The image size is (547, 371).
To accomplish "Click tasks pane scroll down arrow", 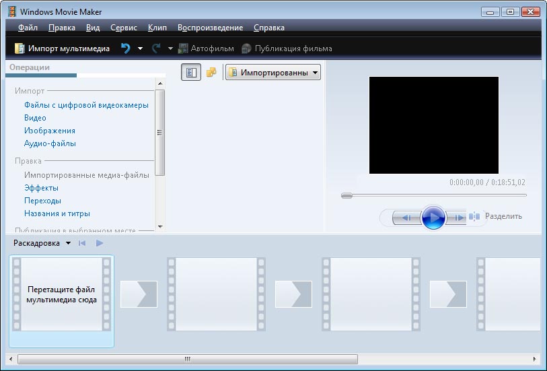I will coord(160,226).
